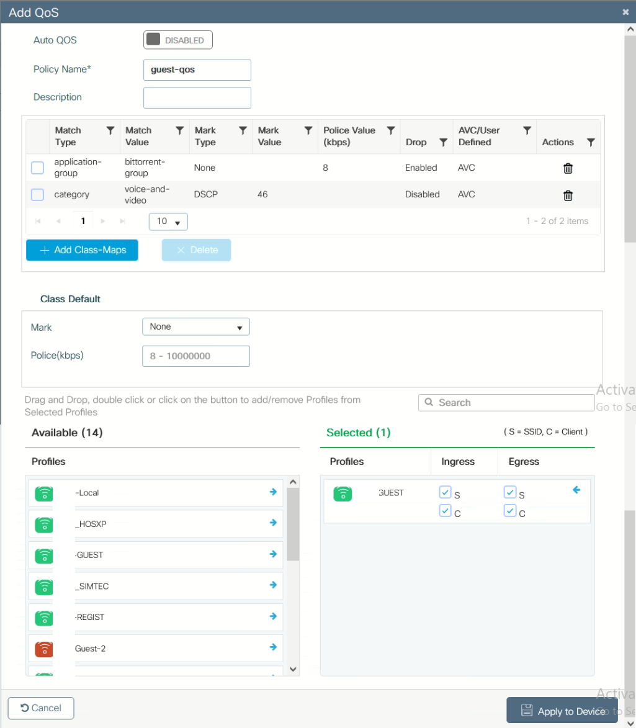Add the _SIMTEC profile using arrow icon
This screenshot has width=636, height=728.
273,585
